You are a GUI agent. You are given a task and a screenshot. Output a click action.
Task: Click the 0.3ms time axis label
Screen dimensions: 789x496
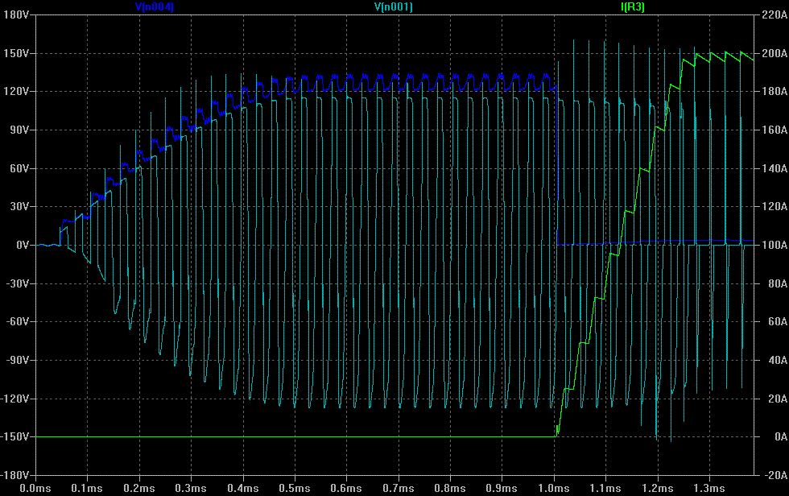191,489
